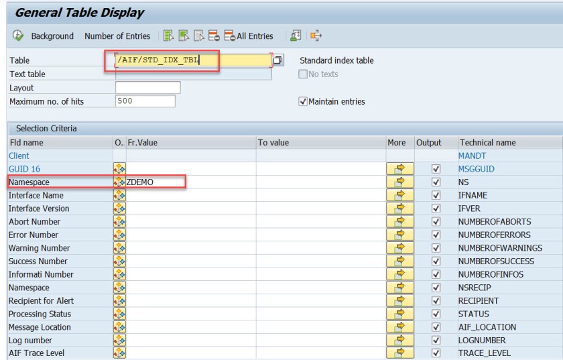Image resolution: width=563 pixels, height=360 pixels.
Task: Open selection option icon for Interface Name
Action: coord(120,195)
